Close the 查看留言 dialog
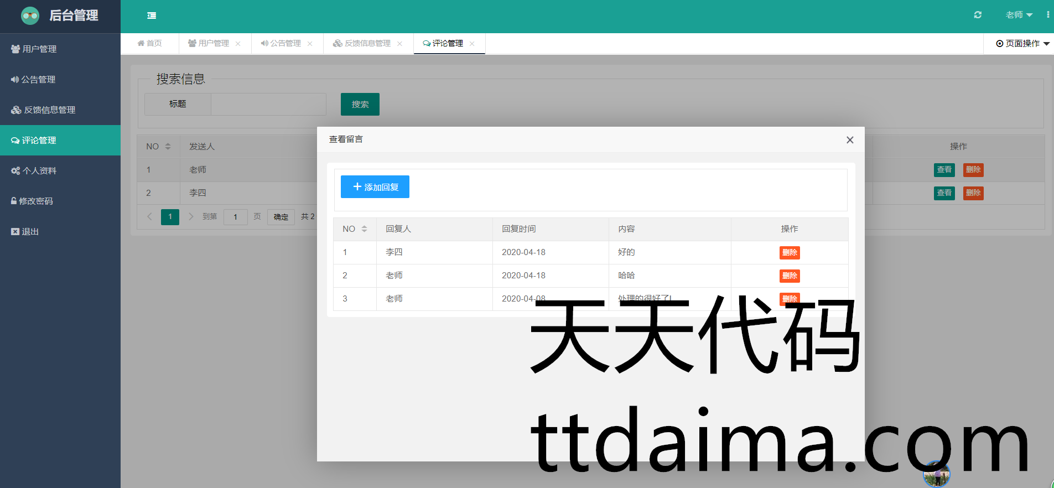This screenshot has width=1054, height=488. (x=850, y=140)
